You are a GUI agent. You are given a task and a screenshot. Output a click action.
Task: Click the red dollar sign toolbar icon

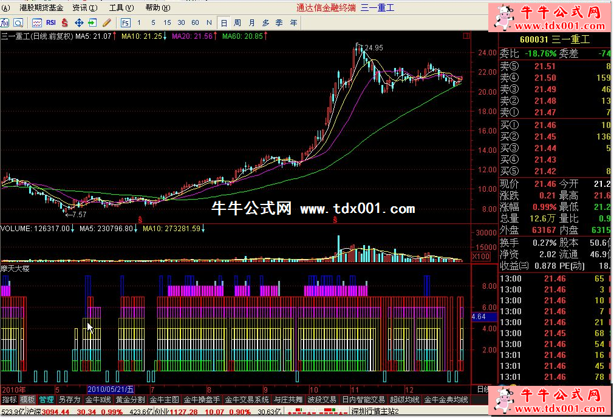click(64, 23)
